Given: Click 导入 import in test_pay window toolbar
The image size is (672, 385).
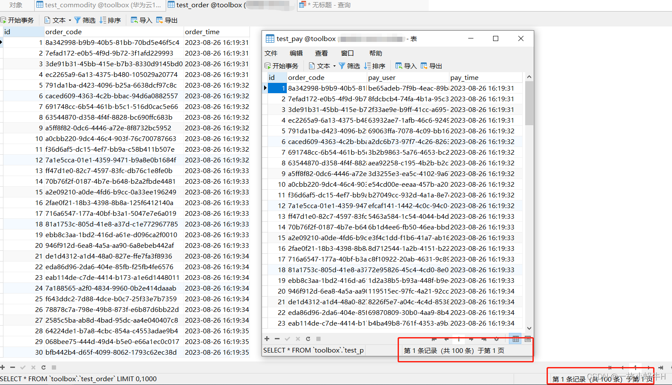Looking at the screenshot, I should (x=406, y=66).
